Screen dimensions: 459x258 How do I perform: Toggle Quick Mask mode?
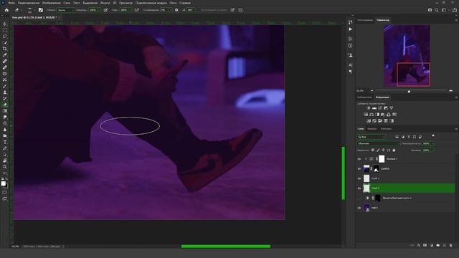click(x=5, y=193)
